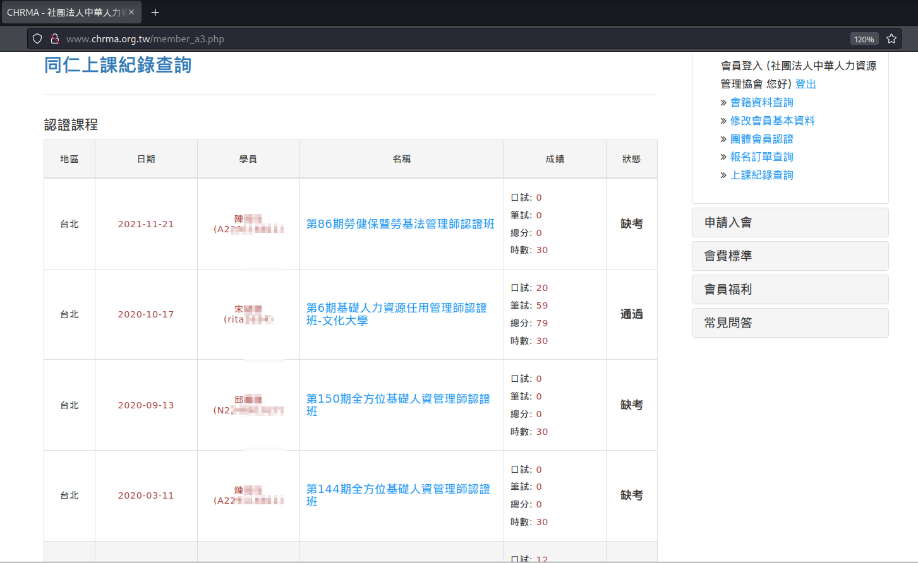Open a new tab with the plus button
Viewport: 918px width, 563px height.
pyautogui.click(x=155, y=12)
